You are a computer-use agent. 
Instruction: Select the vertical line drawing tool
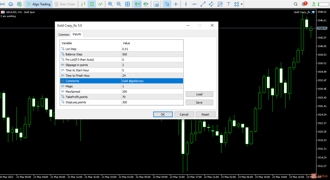(186, 4)
